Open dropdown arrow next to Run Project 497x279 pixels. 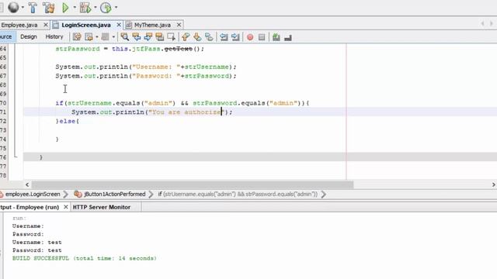click(x=75, y=7)
